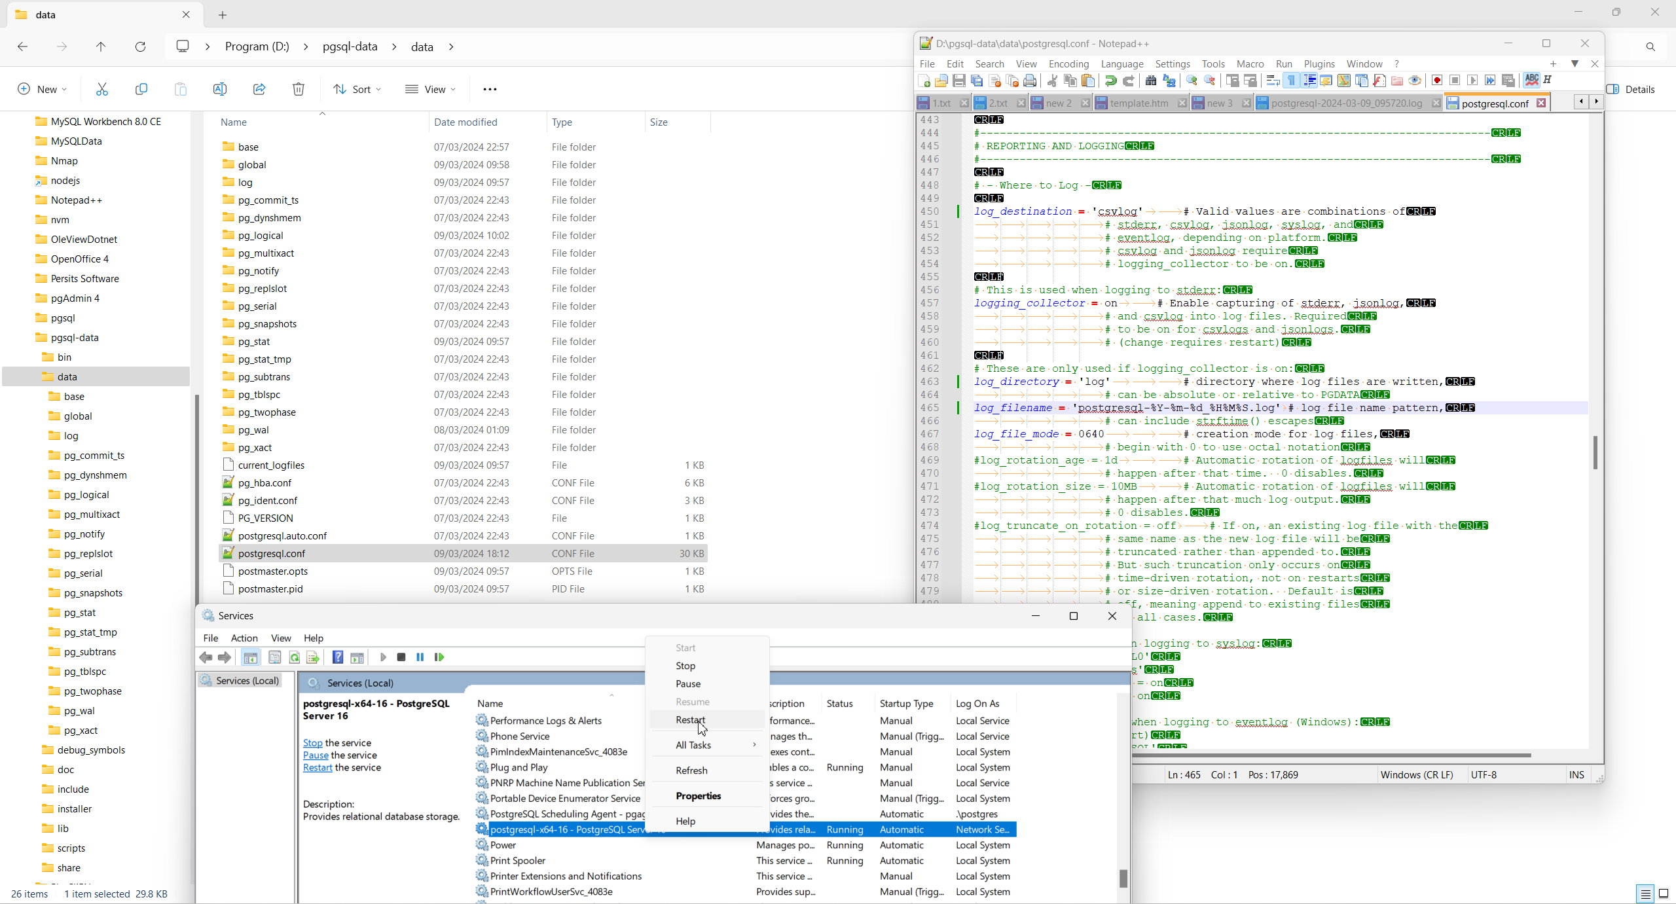Refresh the services list via toolbar icon
Image resolution: width=1676 pixels, height=904 pixels.
click(x=295, y=657)
